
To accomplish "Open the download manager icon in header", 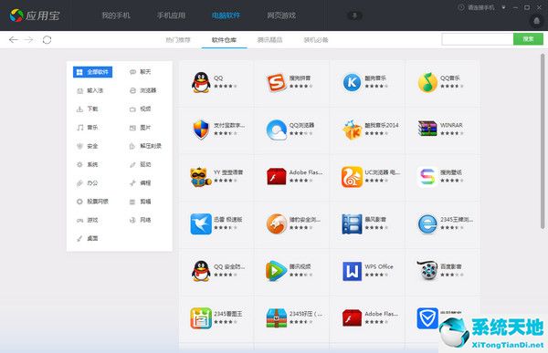I will click(x=354, y=16).
